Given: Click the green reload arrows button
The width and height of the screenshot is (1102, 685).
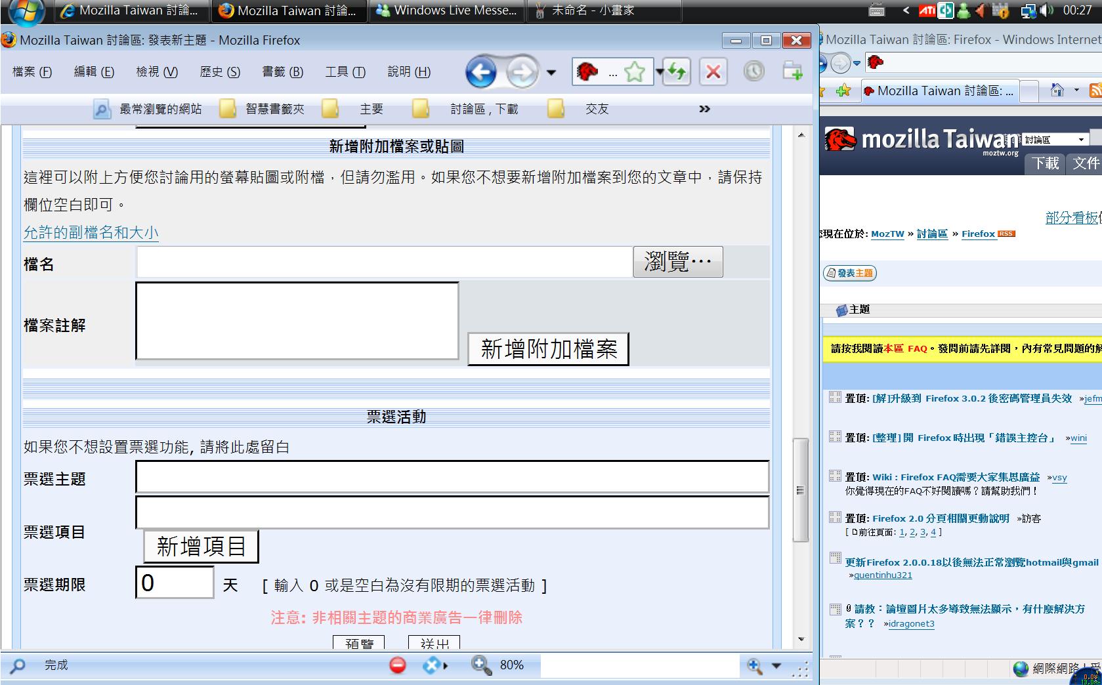Looking at the screenshot, I should (x=677, y=72).
